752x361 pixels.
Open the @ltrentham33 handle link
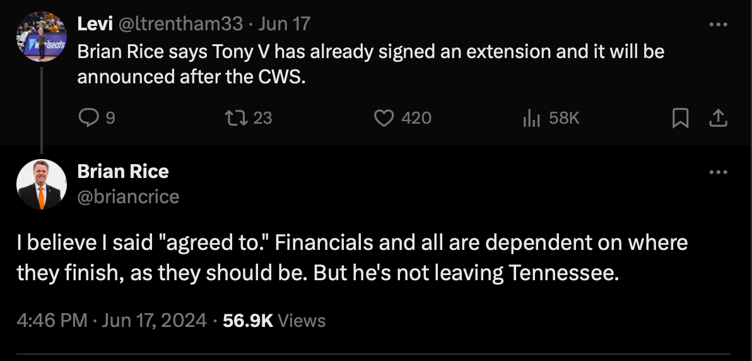point(180,24)
